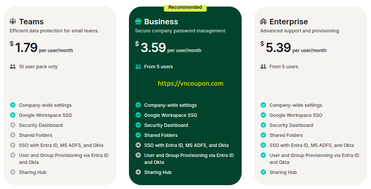This screenshot has height=189, width=371.
Task: Select the Teams plan heading
Action: pyautogui.click(x=31, y=22)
